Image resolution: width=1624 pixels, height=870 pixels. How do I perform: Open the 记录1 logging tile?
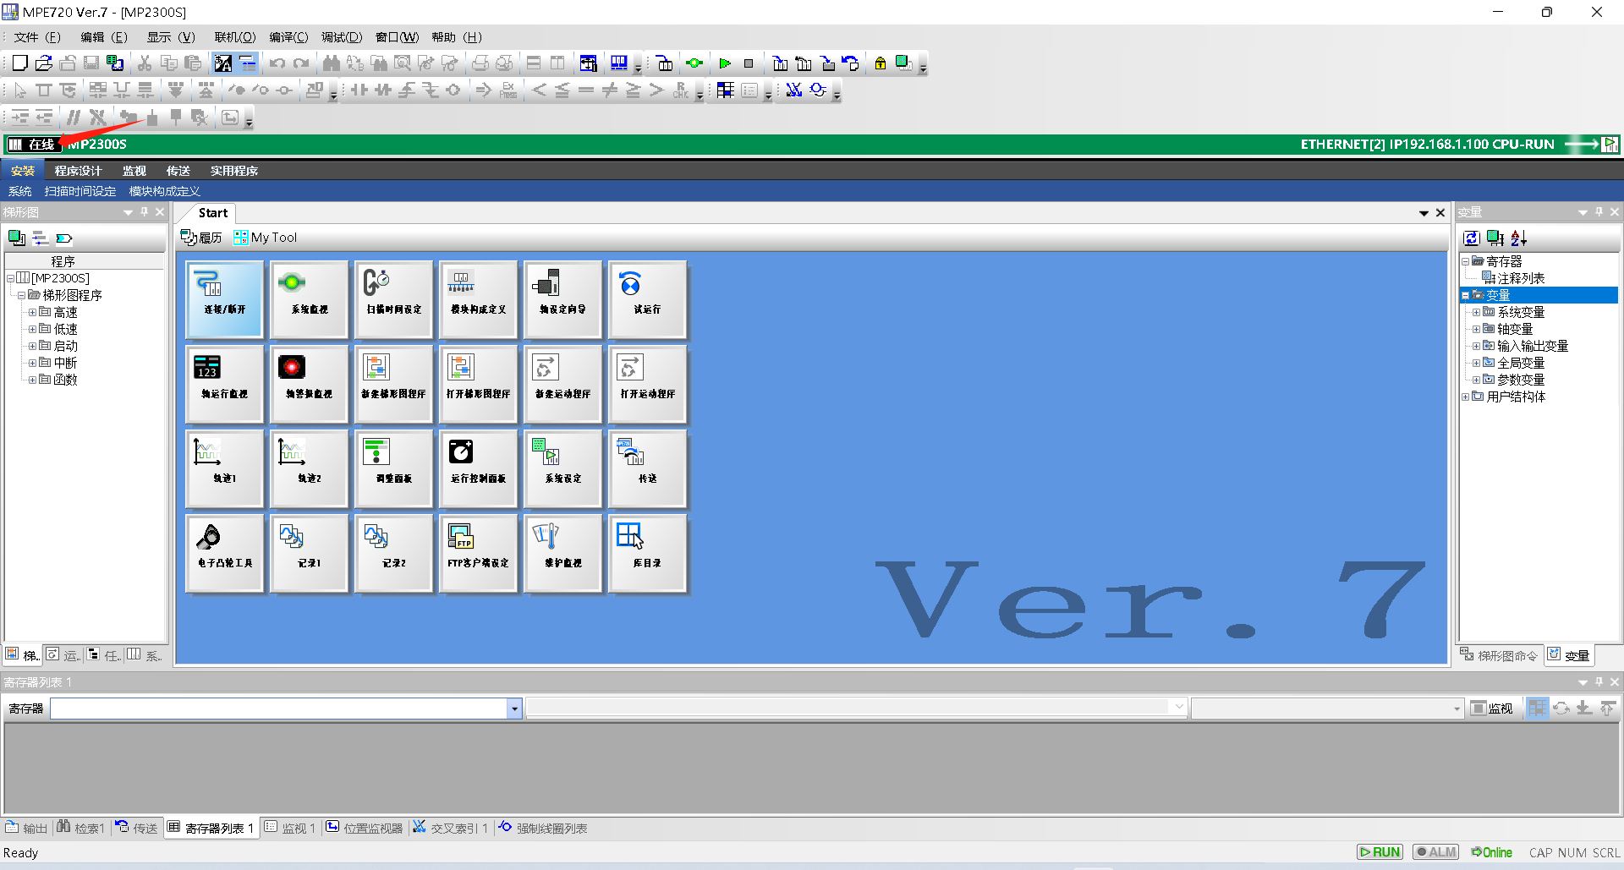coord(309,553)
